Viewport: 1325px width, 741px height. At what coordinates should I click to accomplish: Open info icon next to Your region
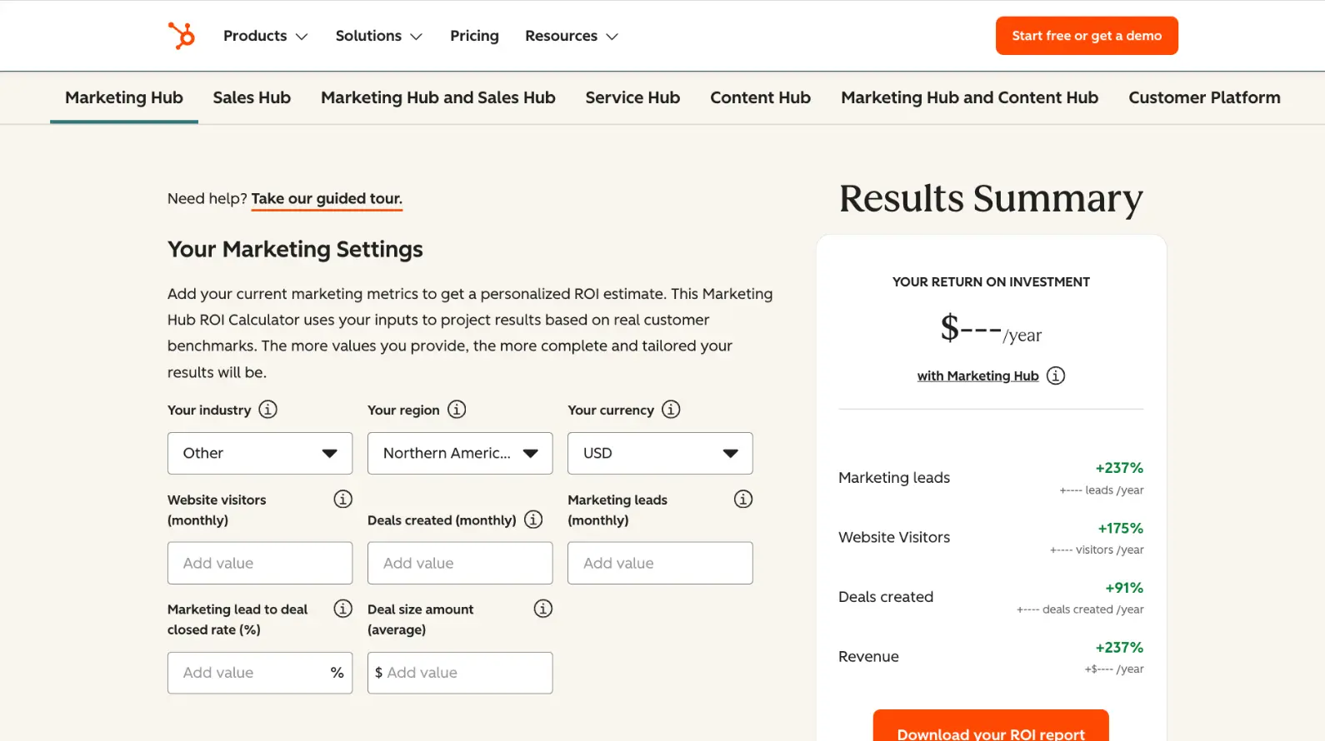457,410
